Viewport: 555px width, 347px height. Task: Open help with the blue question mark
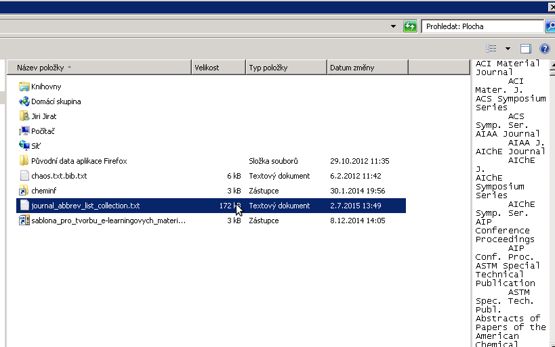tap(545, 49)
